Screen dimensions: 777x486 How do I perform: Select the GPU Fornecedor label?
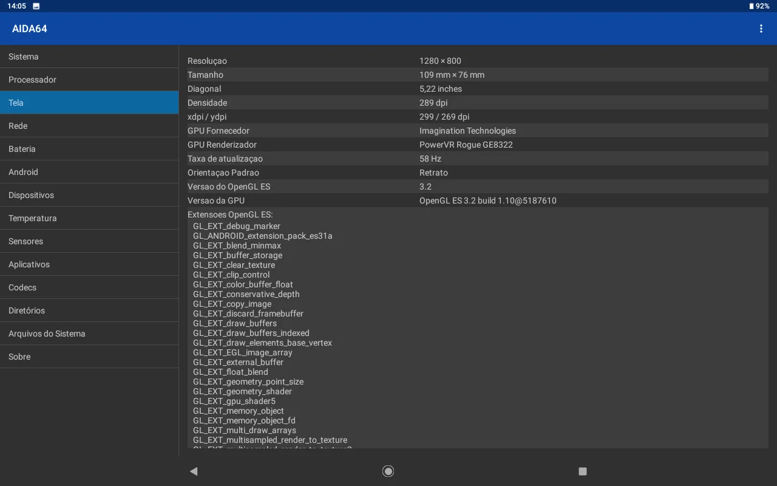[x=219, y=131]
